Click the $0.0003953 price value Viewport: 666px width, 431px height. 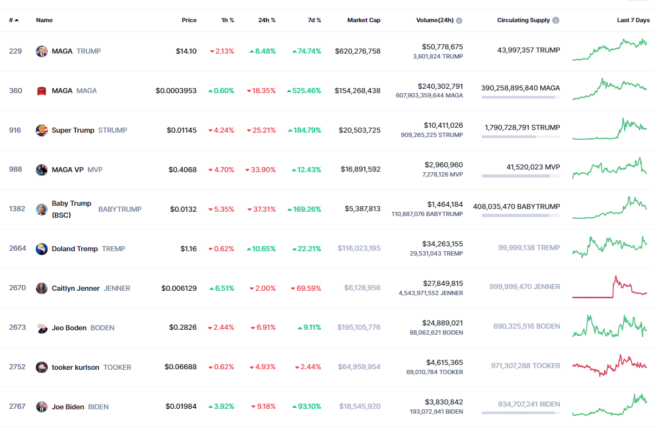(176, 91)
